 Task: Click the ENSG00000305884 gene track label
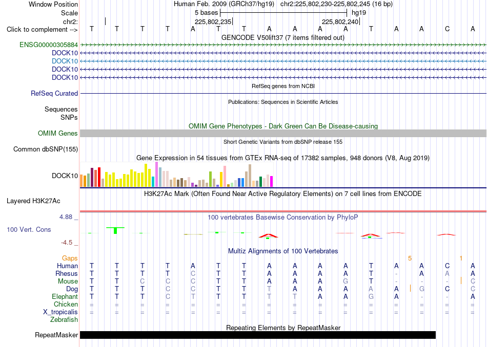click(x=49, y=45)
